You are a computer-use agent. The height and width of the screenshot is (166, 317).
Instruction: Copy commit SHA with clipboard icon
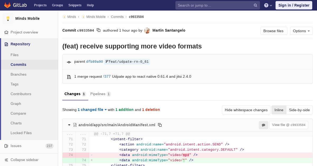(99, 30)
